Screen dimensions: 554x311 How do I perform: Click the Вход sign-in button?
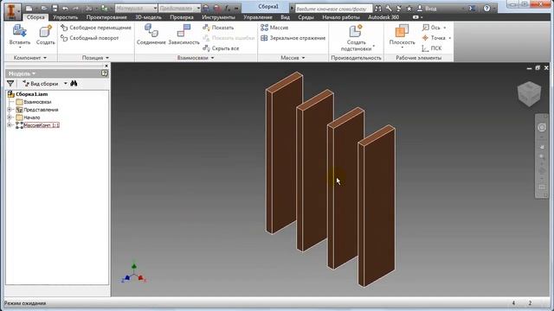[x=427, y=9]
